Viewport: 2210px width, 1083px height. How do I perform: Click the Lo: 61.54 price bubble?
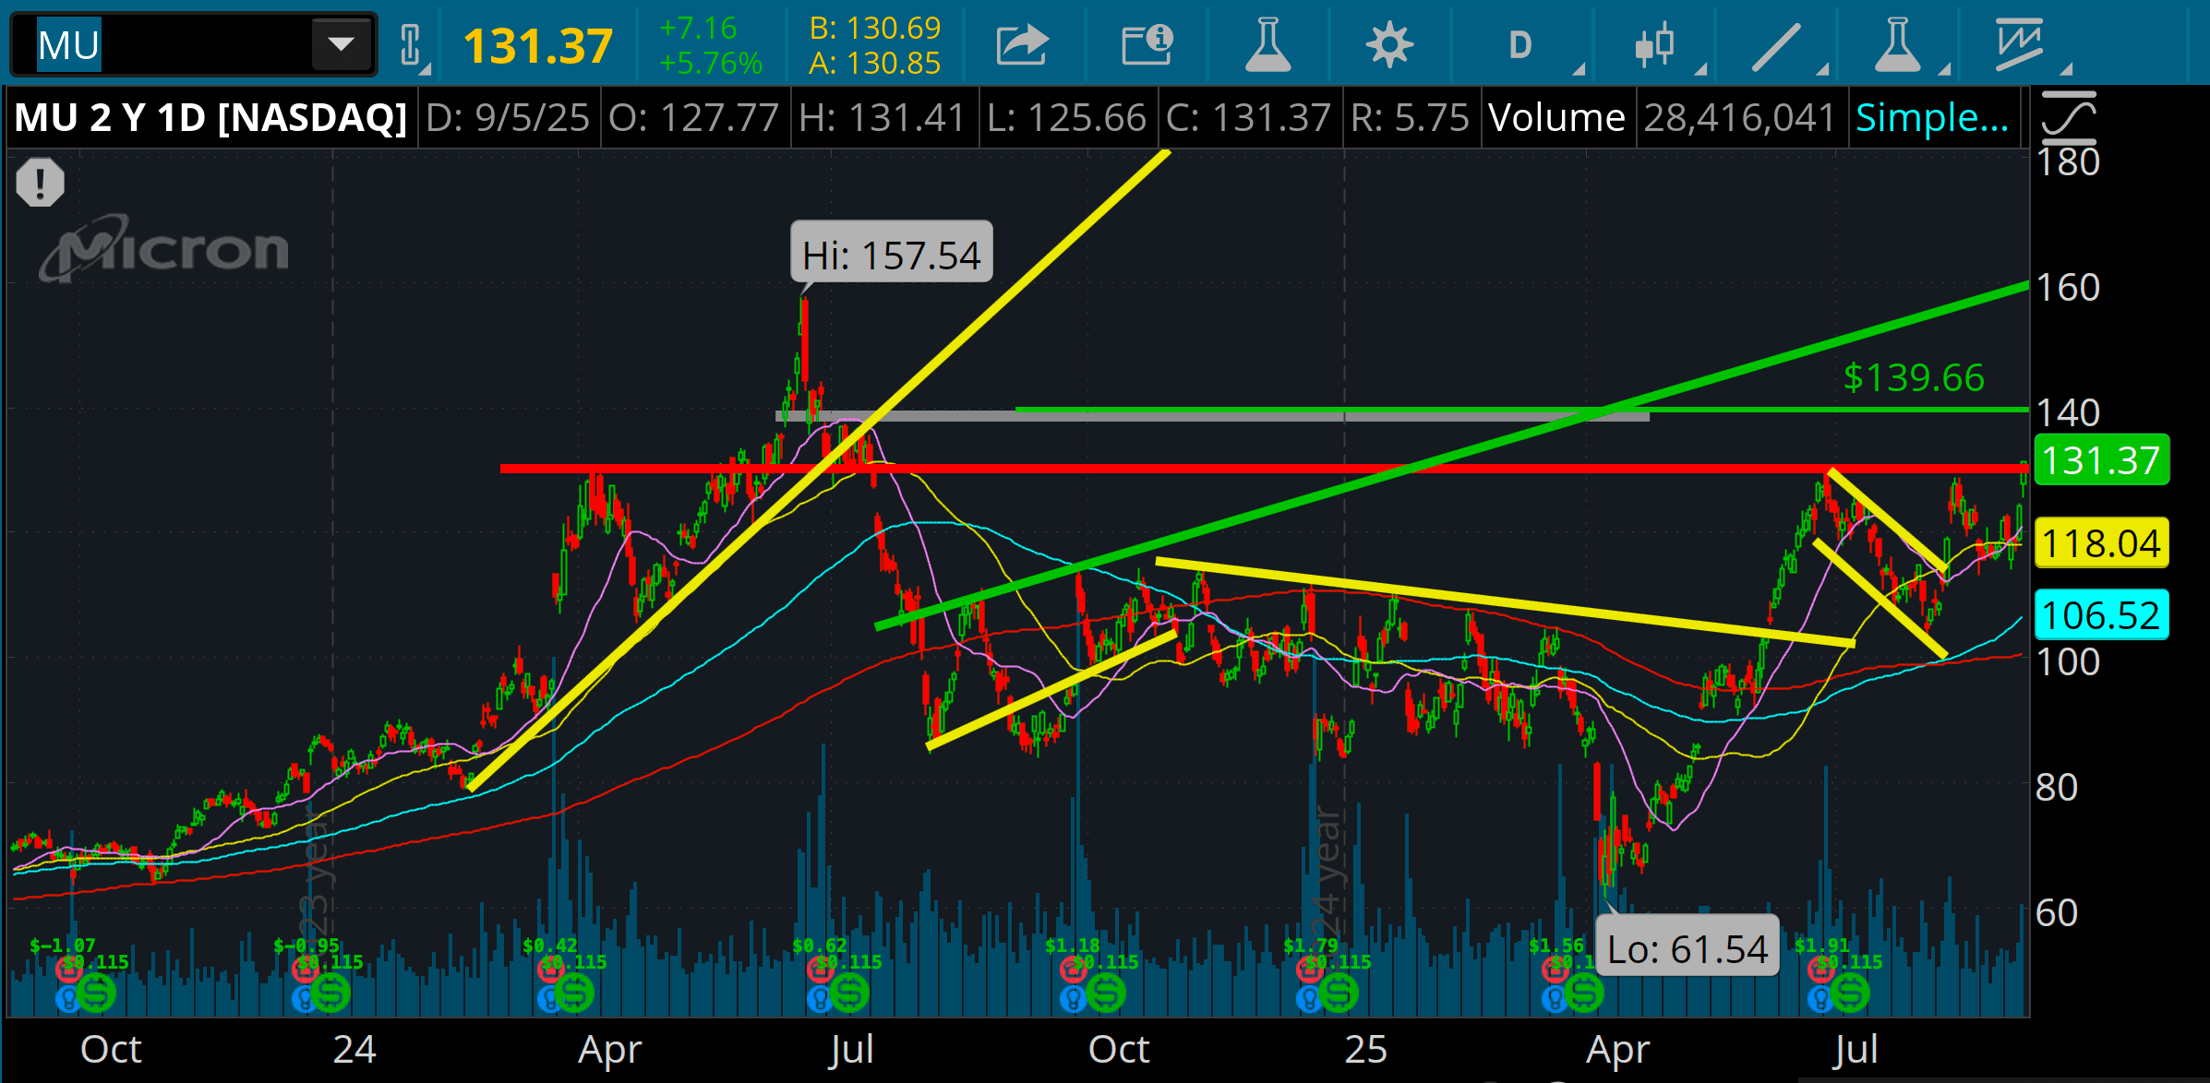(1687, 948)
